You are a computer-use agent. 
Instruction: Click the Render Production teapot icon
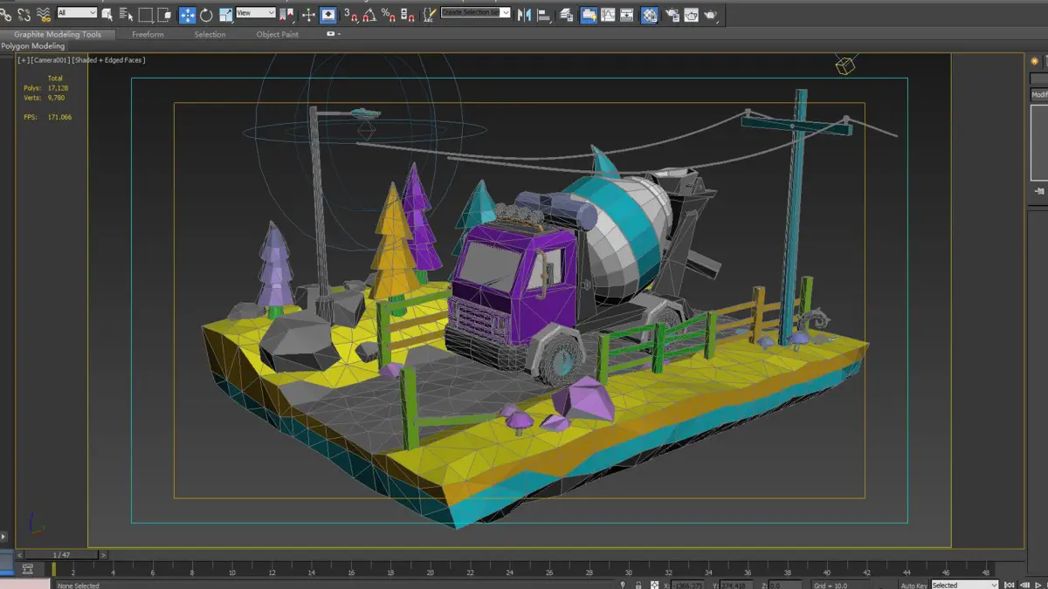[711, 16]
